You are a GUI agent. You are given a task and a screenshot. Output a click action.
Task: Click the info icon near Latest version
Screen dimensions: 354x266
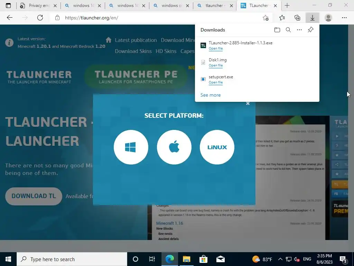click(9, 43)
